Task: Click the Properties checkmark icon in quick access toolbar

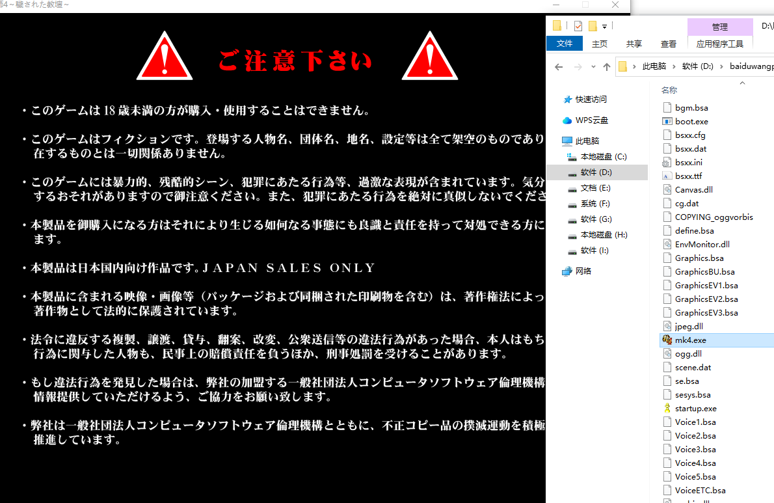Action: (578, 27)
